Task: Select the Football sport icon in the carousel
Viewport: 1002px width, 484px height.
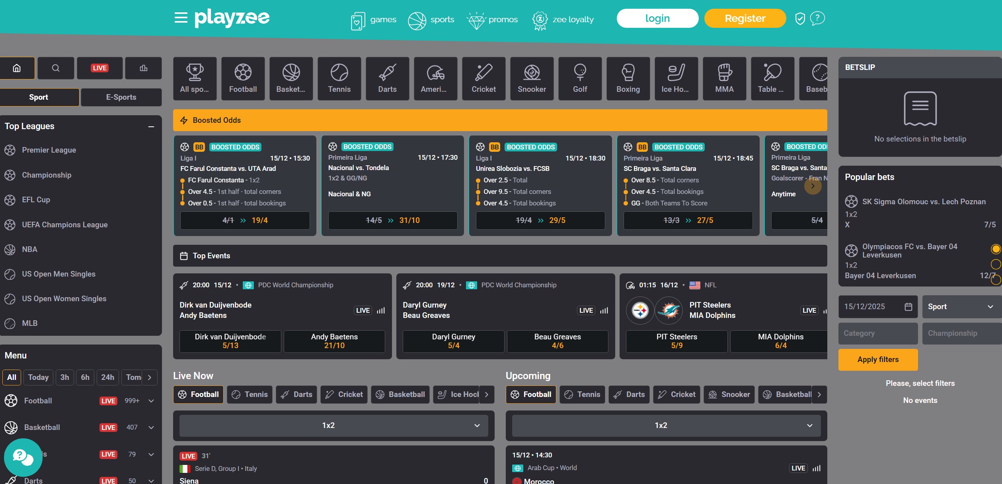Action: [x=242, y=78]
